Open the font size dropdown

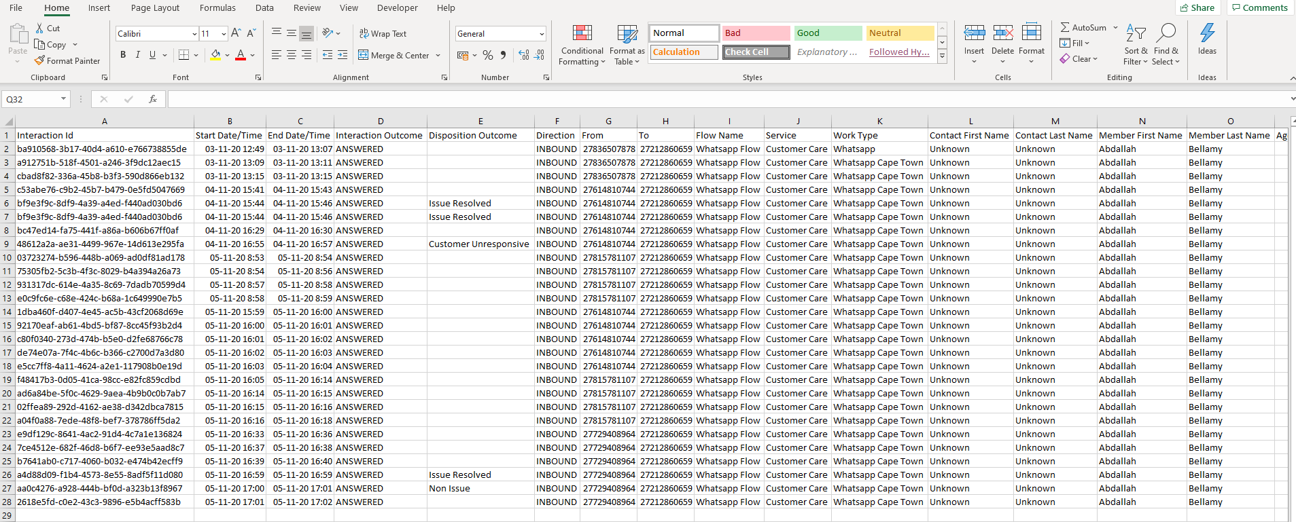224,33
